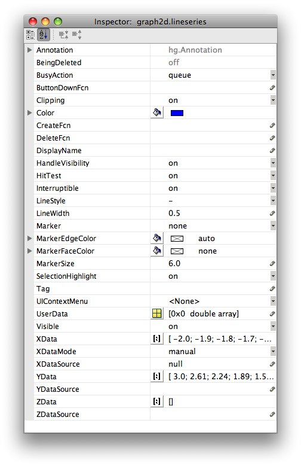301x466 pixels.
Task: Select the alphabetical sort toolbar icon
Action: tap(44, 35)
